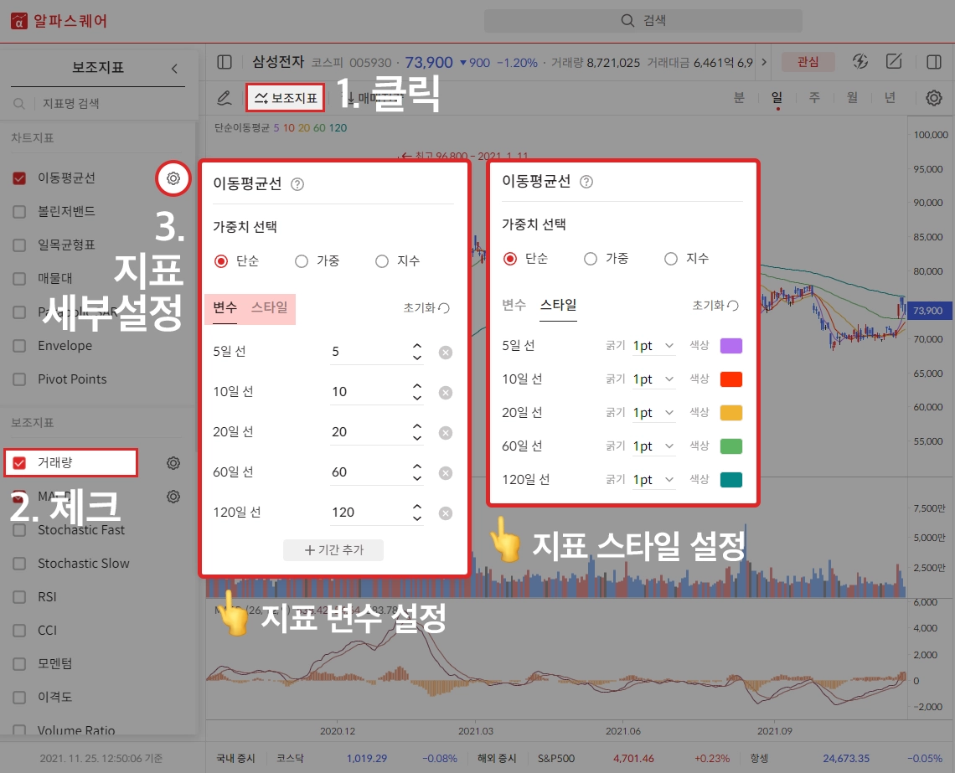Pick the red 10일 선 color swatch
955x773 pixels.
[730, 379]
